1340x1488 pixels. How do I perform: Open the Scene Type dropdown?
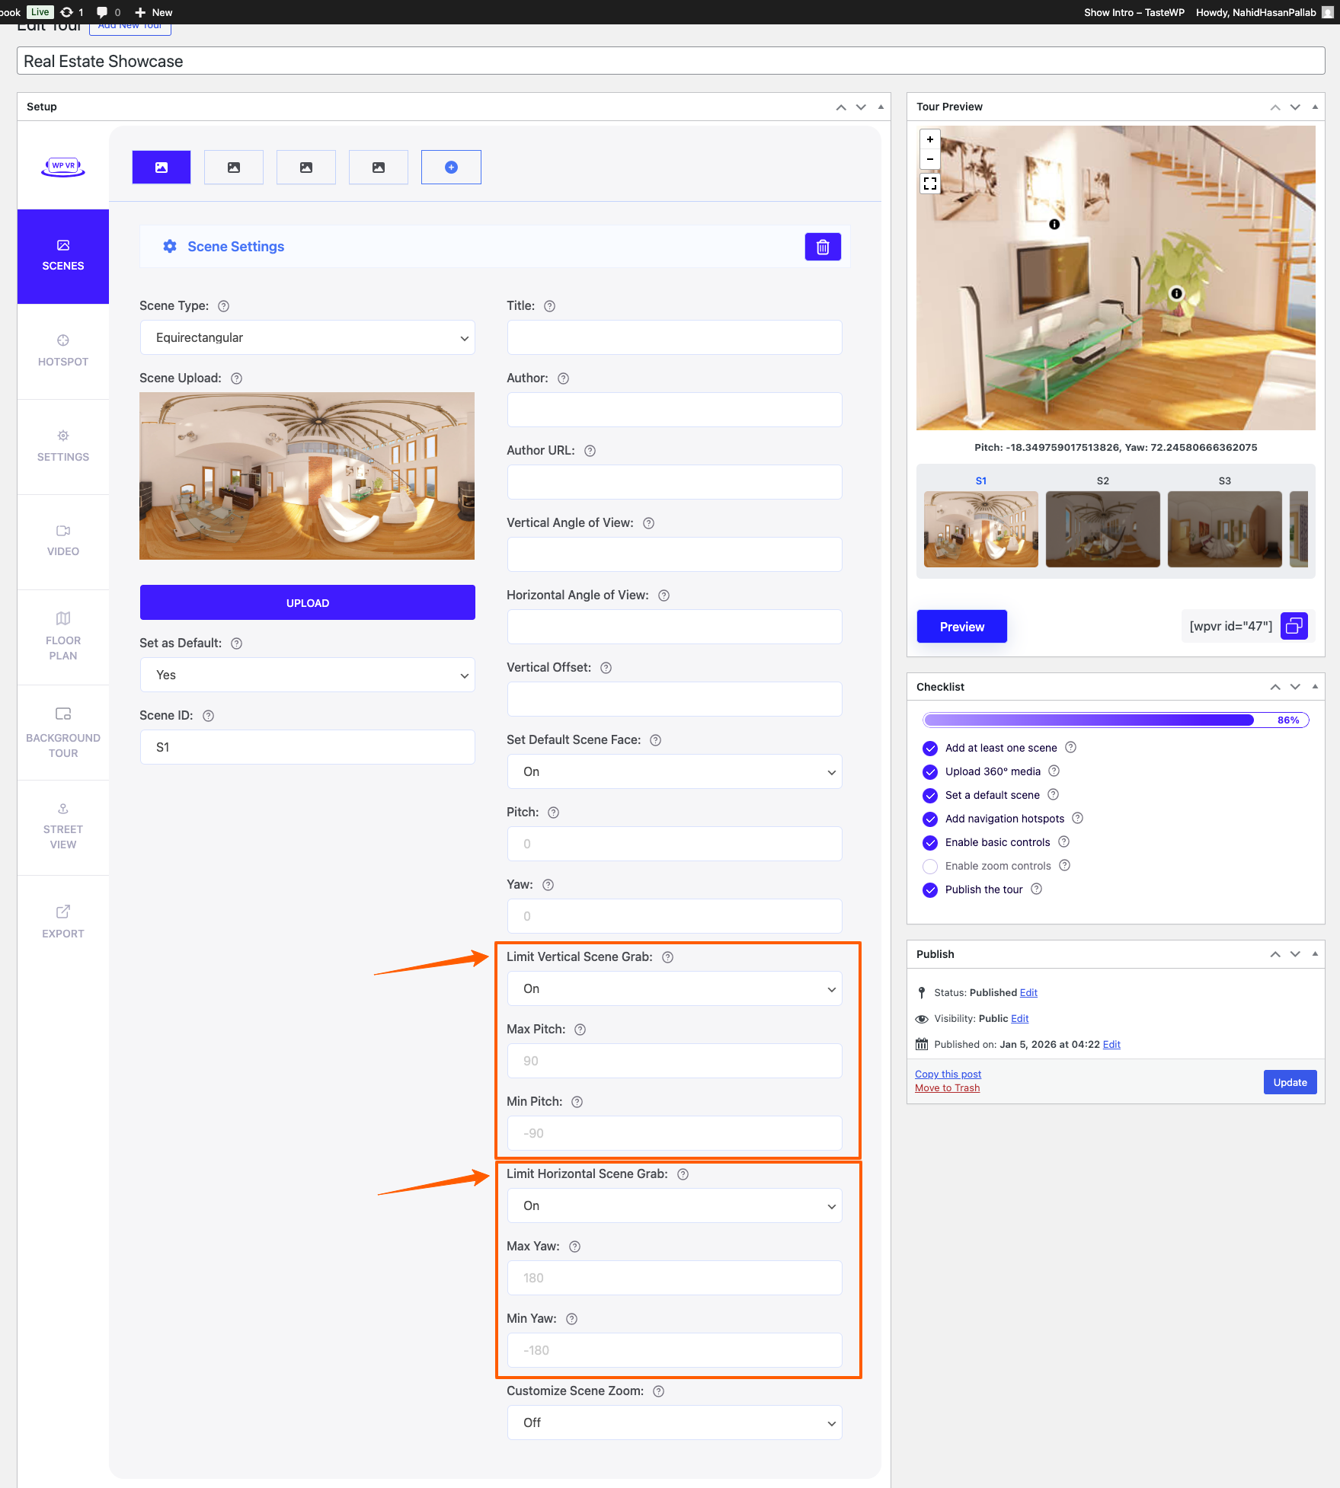[x=307, y=337]
